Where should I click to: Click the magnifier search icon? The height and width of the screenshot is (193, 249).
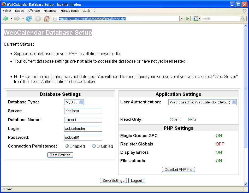[243, 19]
